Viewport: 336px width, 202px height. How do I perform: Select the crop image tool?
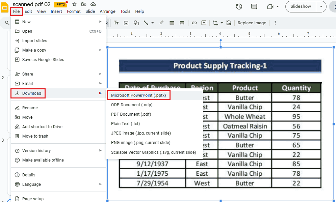pyautogui.click(x=215, y=23)
